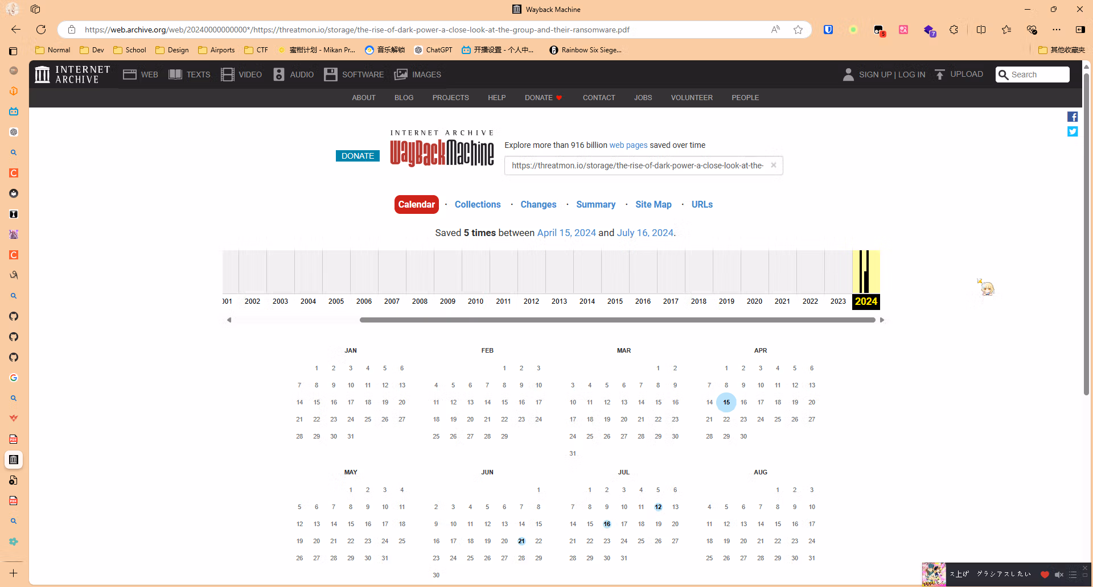Click the Upload arrow icon

click(940, 75)
